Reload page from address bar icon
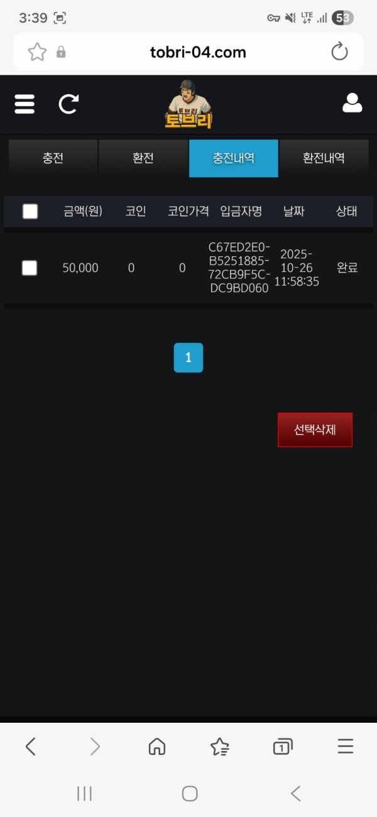This screenshot has height=817, width=377. (339, 51)
